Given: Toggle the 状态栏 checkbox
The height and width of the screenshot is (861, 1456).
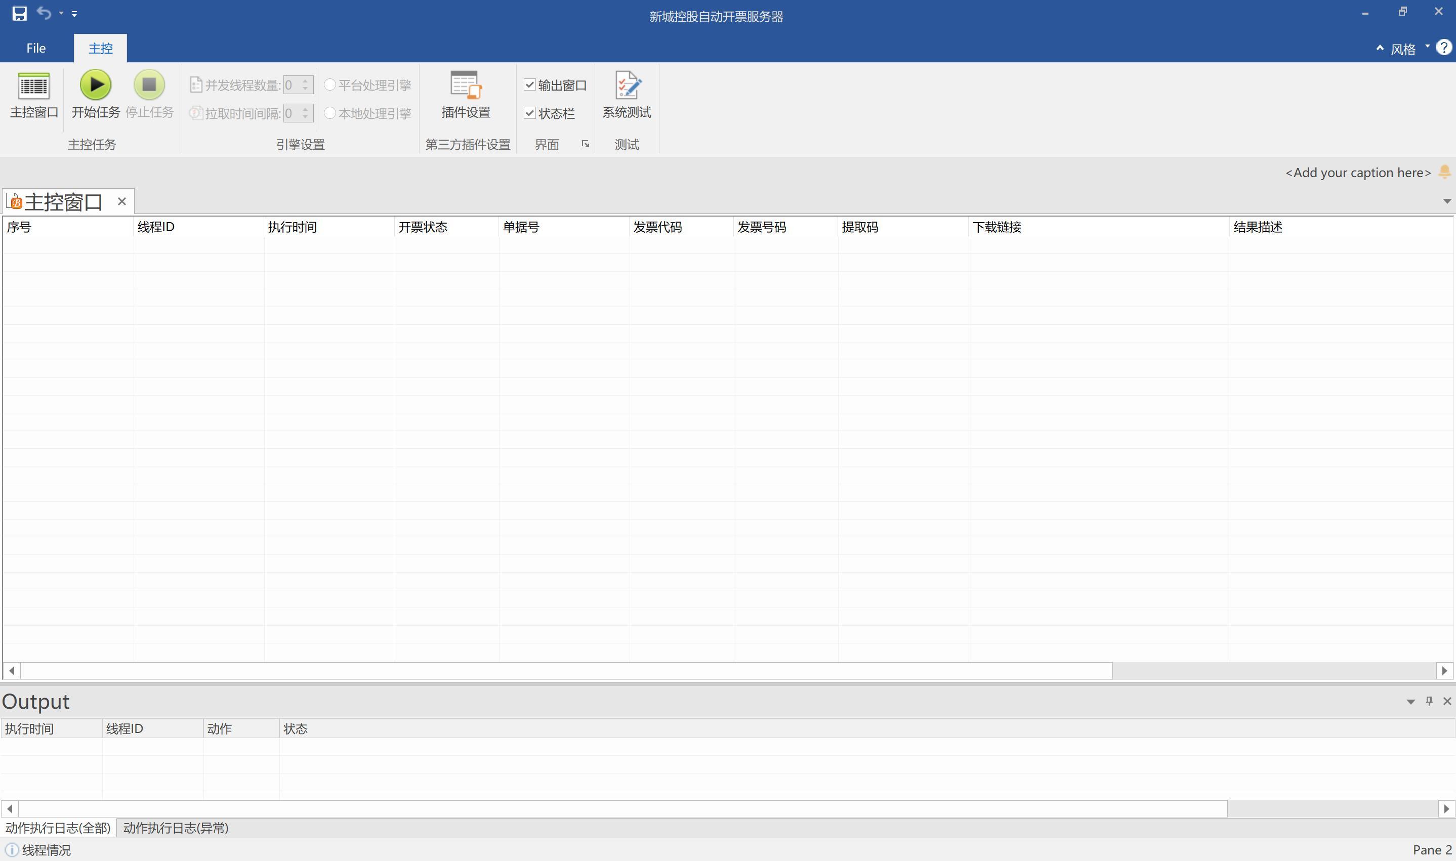Looking at the screenshot, I should tap(529, 113).
